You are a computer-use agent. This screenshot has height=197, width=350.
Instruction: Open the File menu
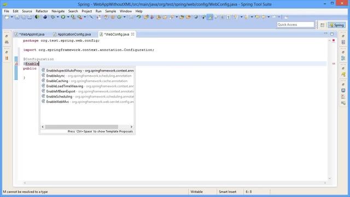click(x=7, y=11)
